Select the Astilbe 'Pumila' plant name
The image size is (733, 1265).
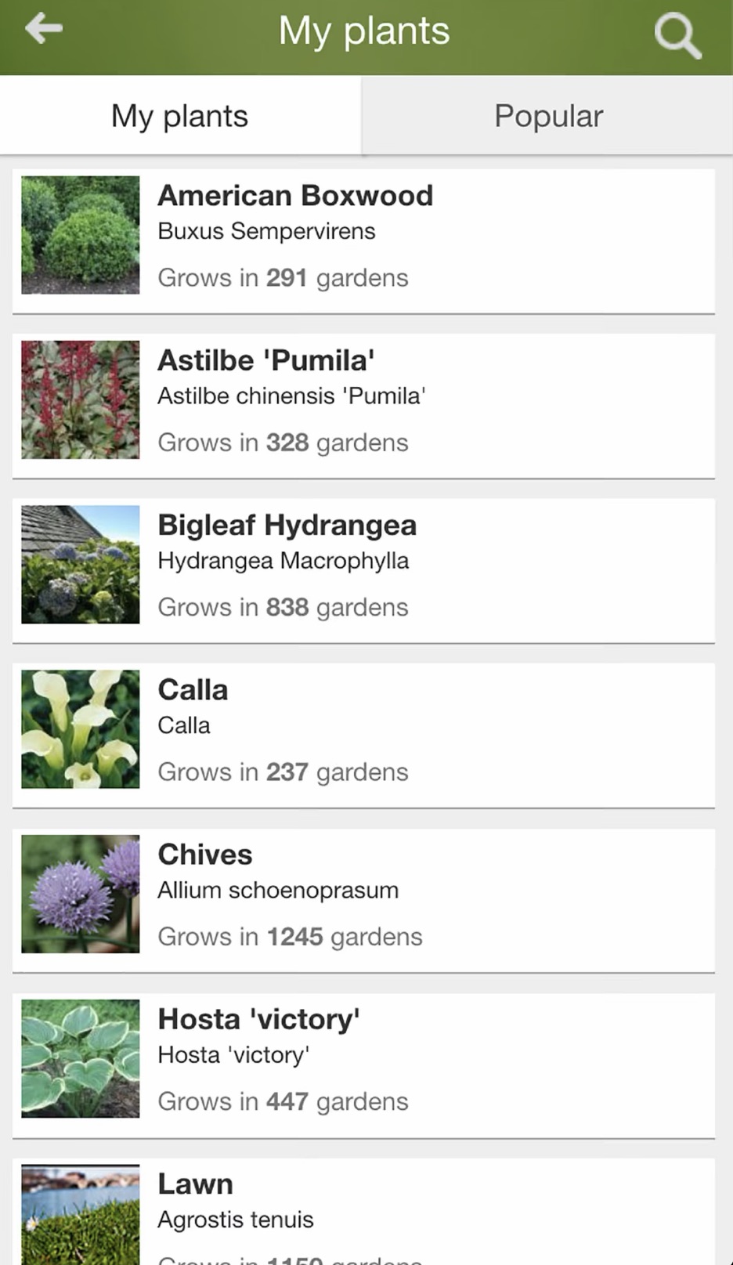click(266, 360)
